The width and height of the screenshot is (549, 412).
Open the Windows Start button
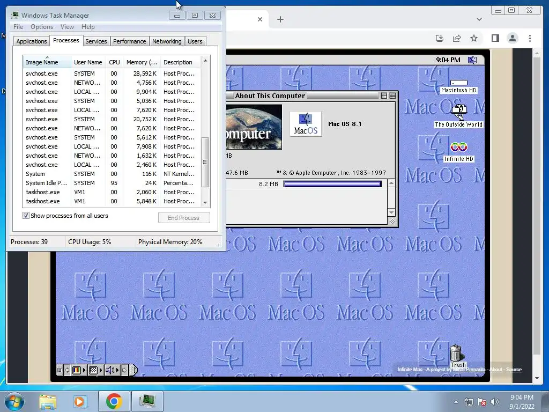(x=13, y=401)
